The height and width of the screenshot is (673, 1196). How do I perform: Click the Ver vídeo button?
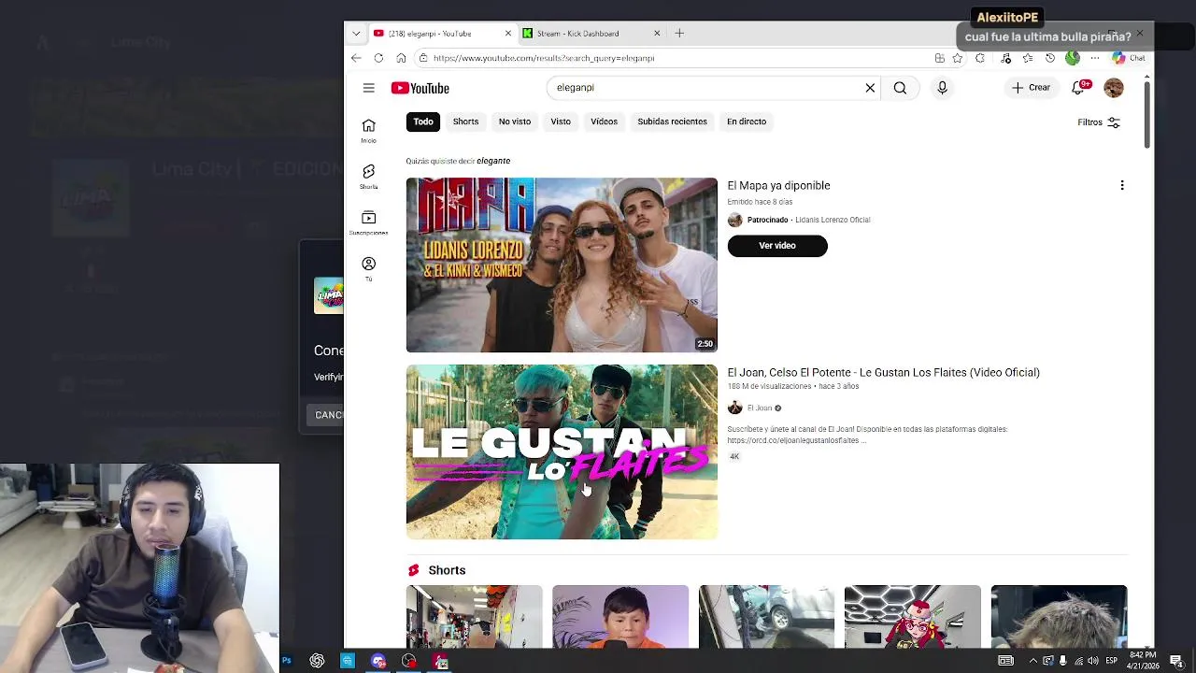[777, 246]
